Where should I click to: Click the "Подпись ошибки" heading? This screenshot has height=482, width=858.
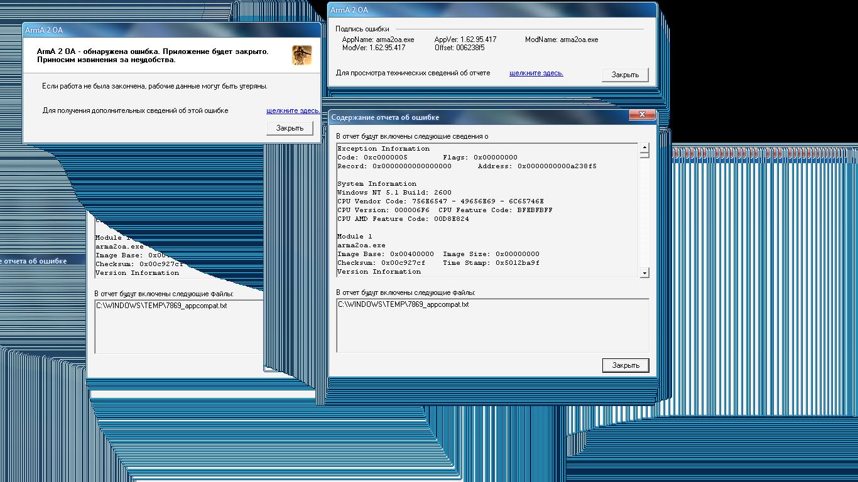pyautogui.click(x=362, y=29)
